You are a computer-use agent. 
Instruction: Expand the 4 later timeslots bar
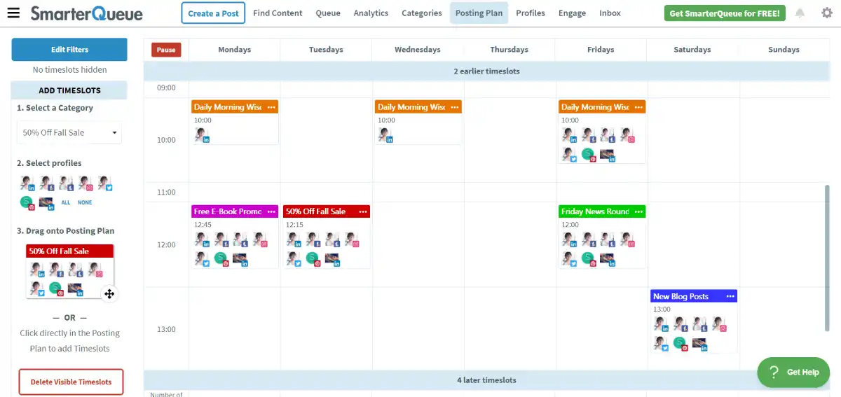[486, 380]
